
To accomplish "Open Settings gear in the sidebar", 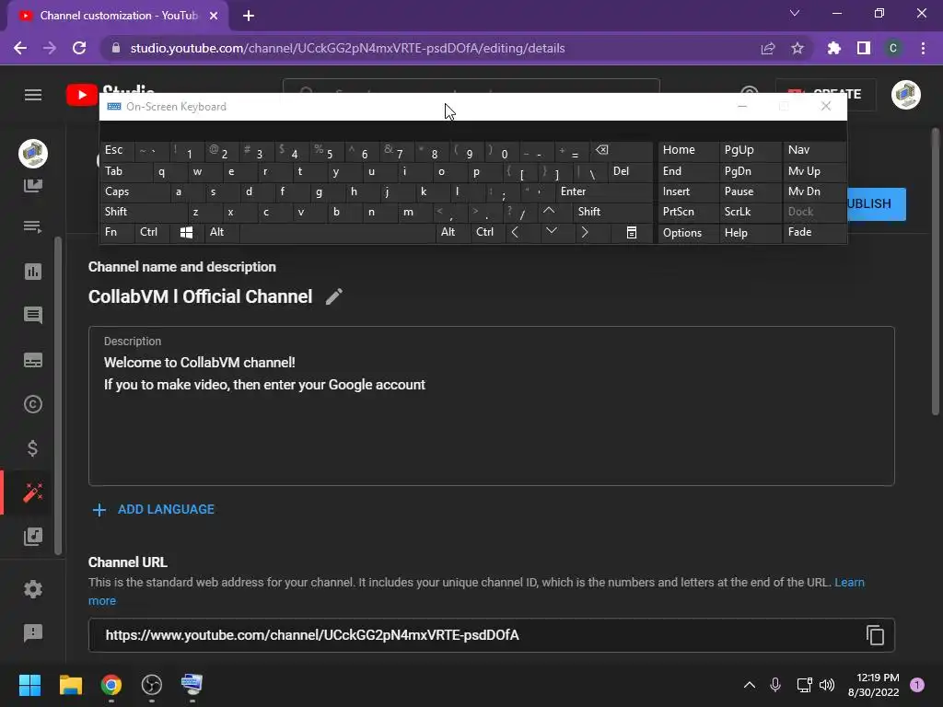I will click(x=33, y=588).
